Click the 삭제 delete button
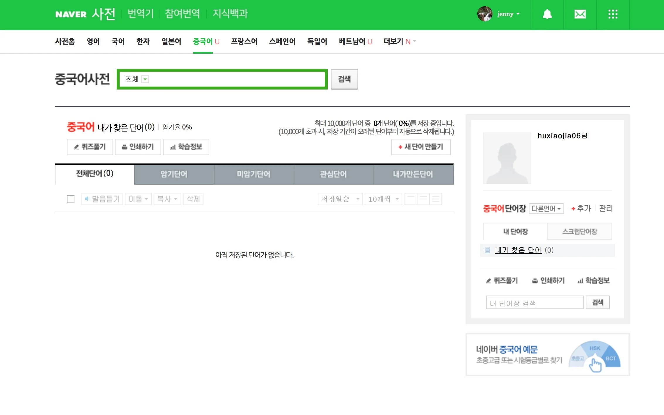This screenshot has width=664, height=415. (193, 199)
